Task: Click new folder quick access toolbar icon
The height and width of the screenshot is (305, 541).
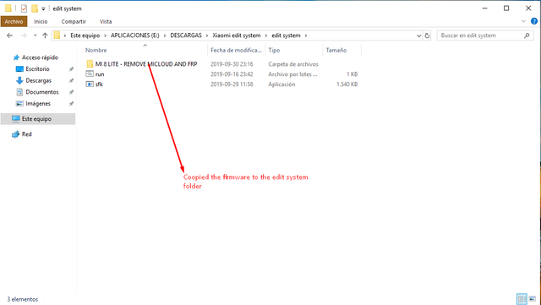Action: click(x=35, y=8)
